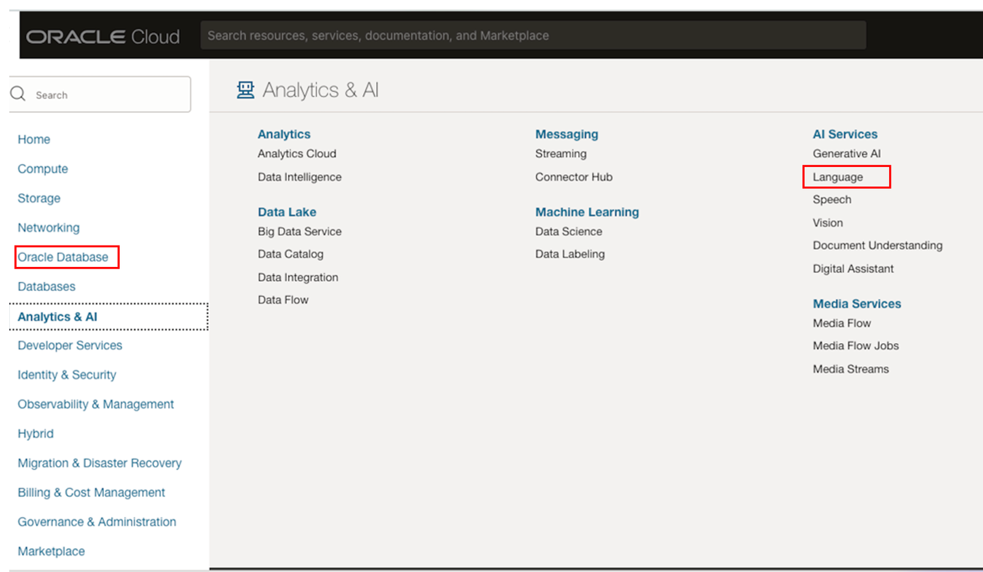Screen dimensions: 983x572
Task: Open the Analytics Cloud service
Action: [x=297, y=153]
